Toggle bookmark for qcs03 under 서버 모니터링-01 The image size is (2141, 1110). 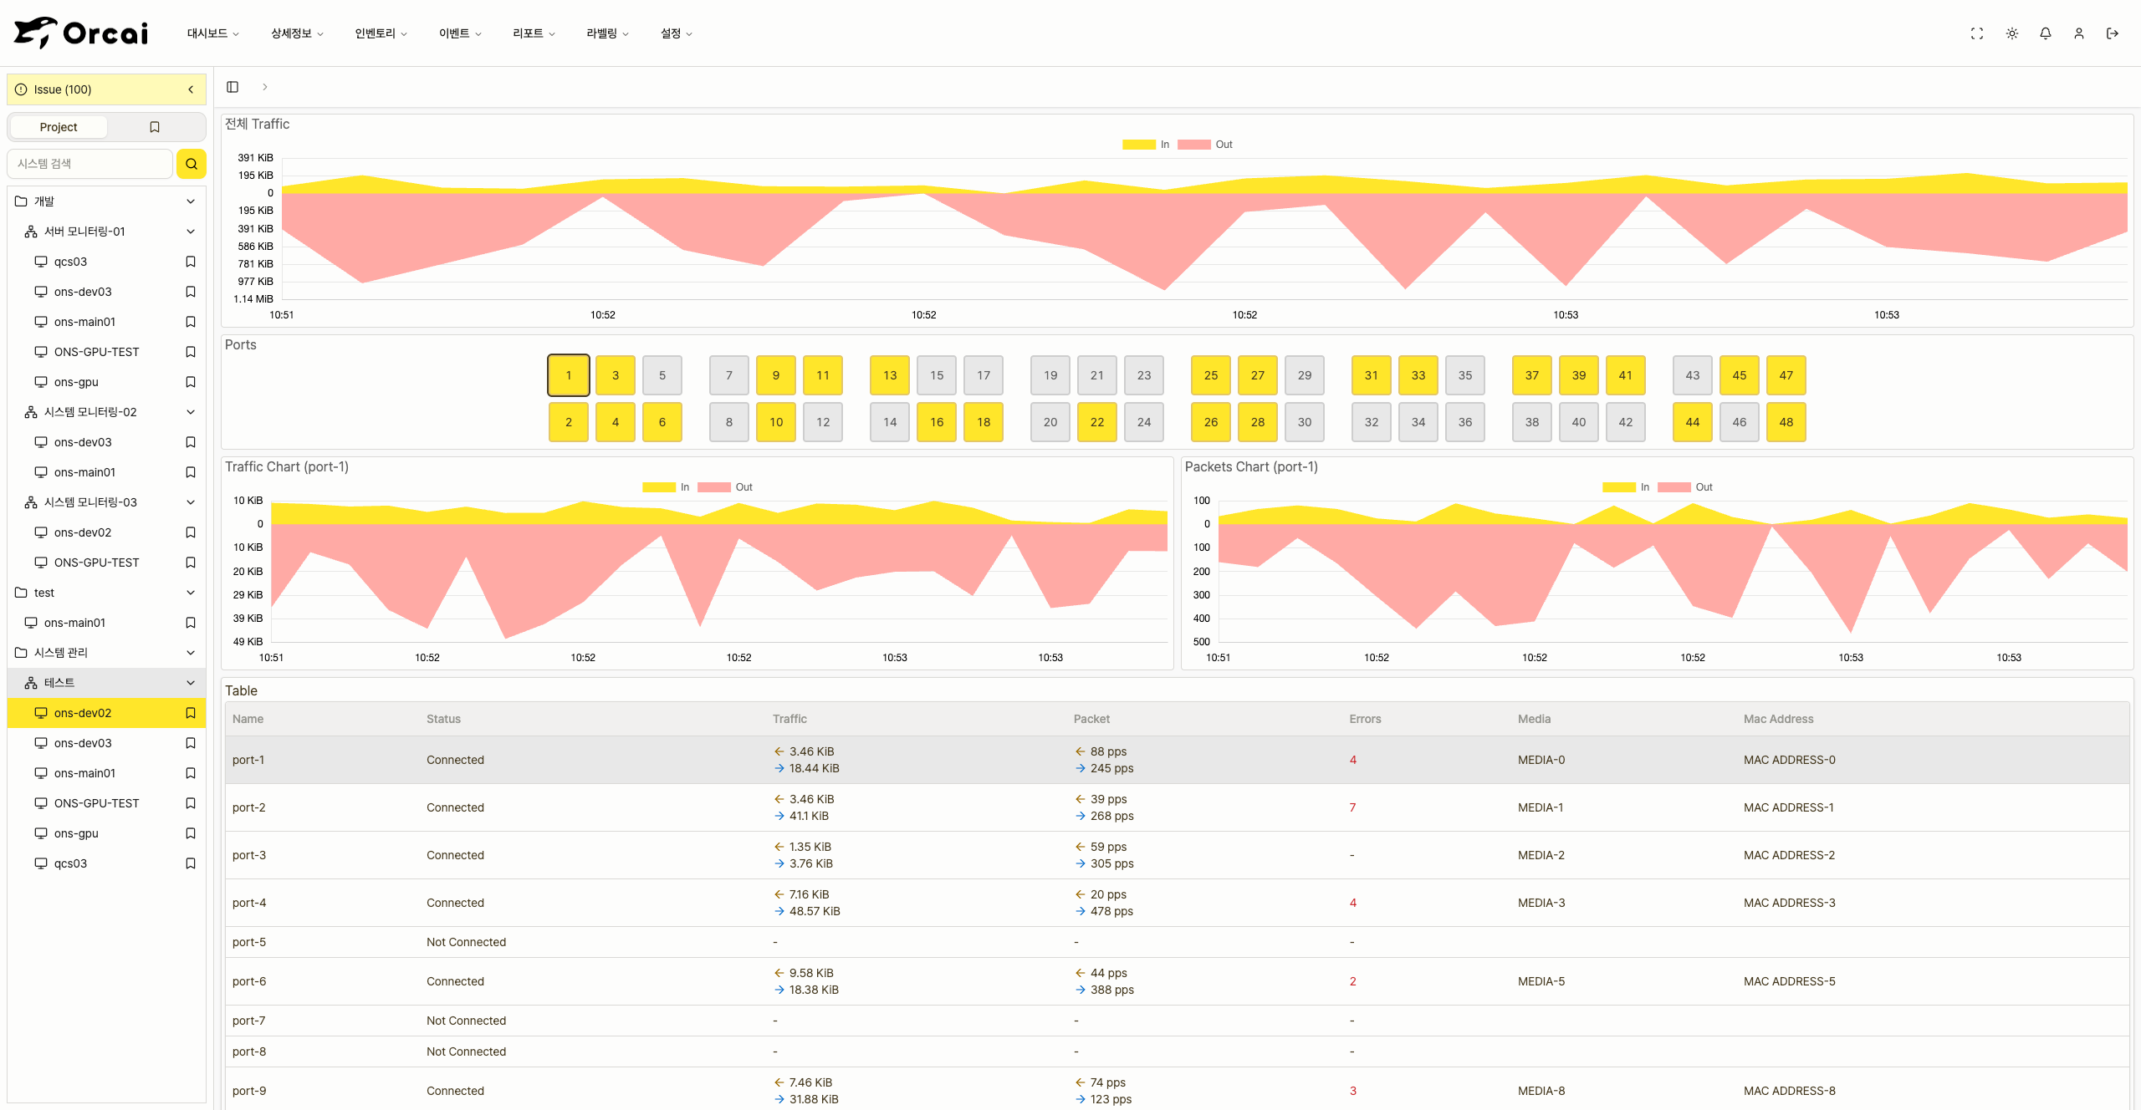click(191, 262)
